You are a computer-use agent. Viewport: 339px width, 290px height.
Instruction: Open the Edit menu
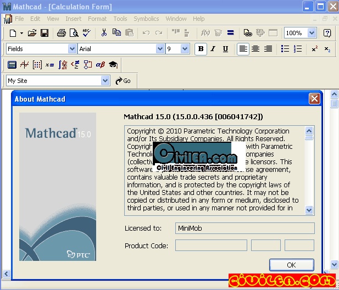coord(35,19)
